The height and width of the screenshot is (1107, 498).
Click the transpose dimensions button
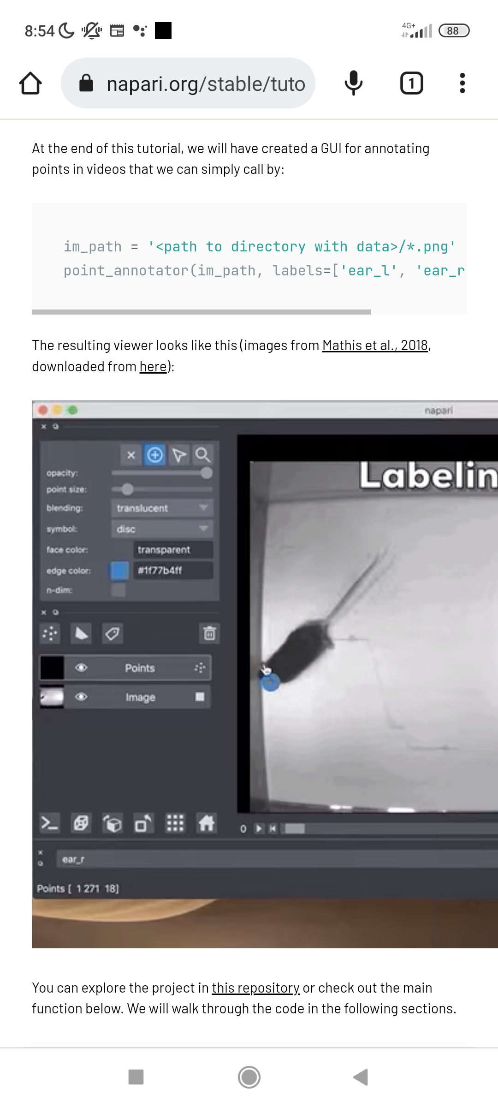143,823
